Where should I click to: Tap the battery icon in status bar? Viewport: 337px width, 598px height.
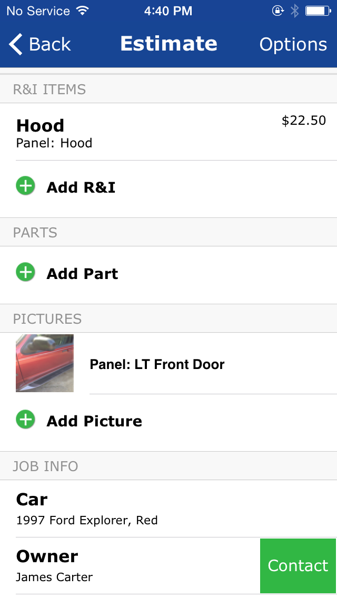pos(318,11)
